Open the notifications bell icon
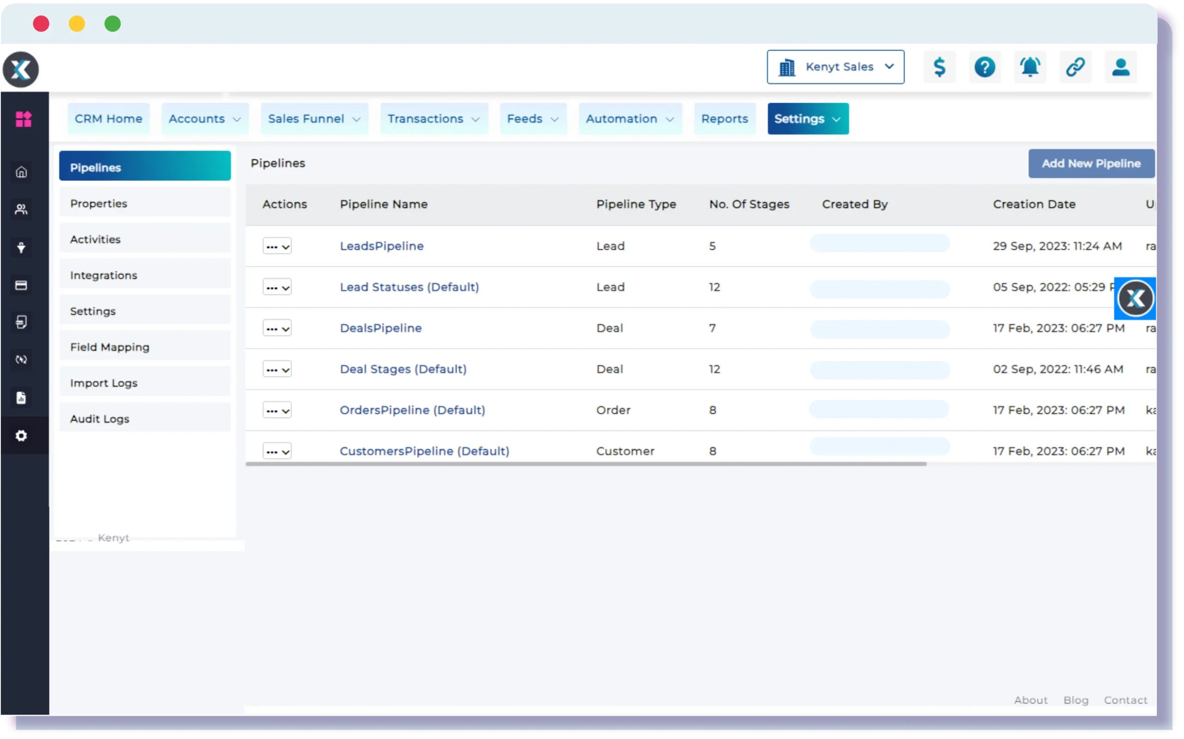This screenshot has width=1184, height=739. point(1030,67)
